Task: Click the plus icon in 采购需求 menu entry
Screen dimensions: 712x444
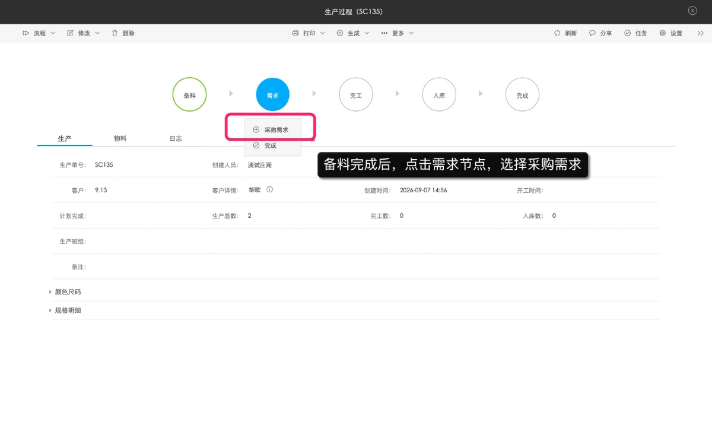Action: [256, 129]
